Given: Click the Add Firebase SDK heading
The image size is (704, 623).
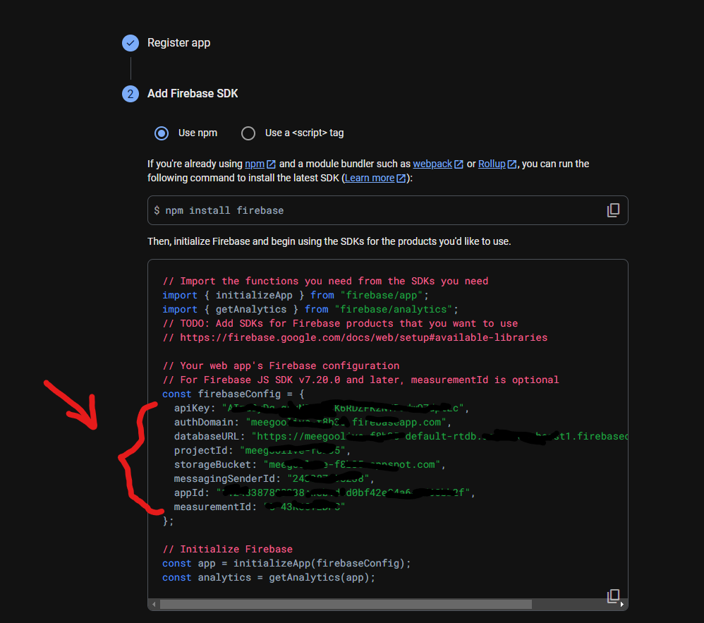Looking at the screenshot, I should tap(193, 93).
